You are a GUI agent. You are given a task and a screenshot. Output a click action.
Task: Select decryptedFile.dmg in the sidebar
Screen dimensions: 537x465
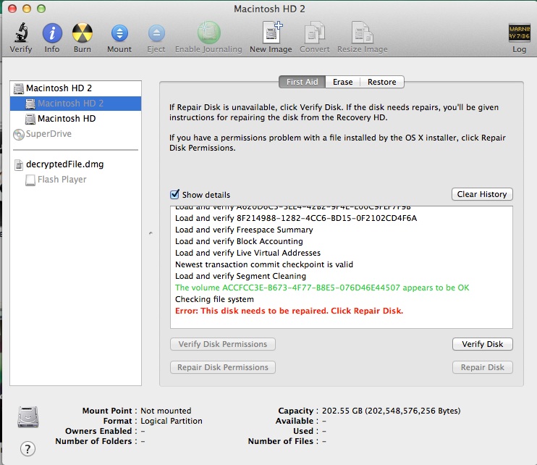point(76,164)
